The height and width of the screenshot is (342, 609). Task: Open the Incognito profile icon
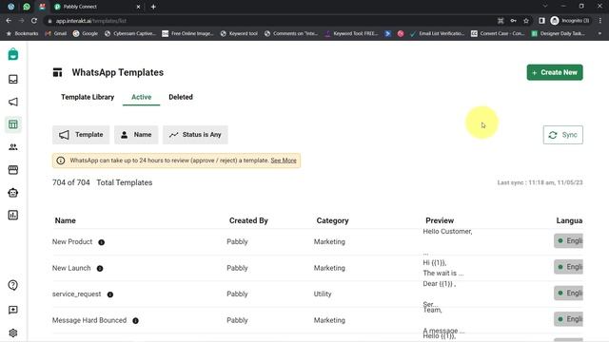pyautogui.click(x=570, y=21)
